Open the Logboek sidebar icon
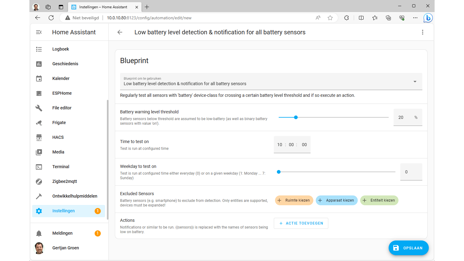The width and height of the screenshot is (464, 261). point(39,49)
